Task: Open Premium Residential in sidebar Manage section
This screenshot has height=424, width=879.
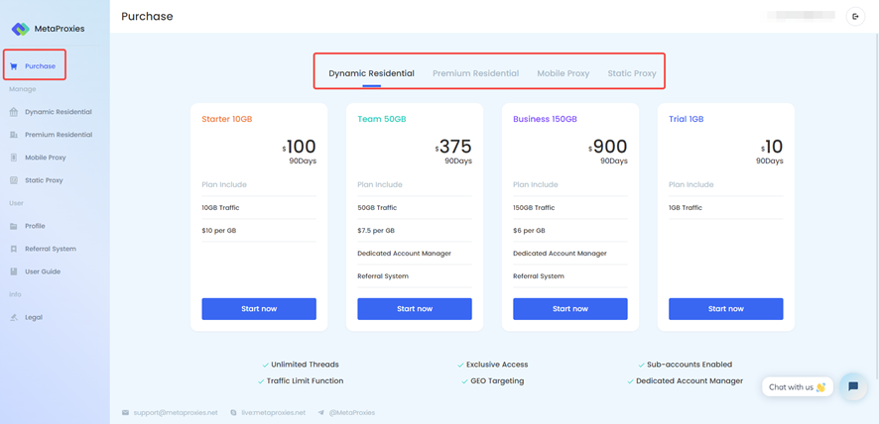Action: point(59,135)
